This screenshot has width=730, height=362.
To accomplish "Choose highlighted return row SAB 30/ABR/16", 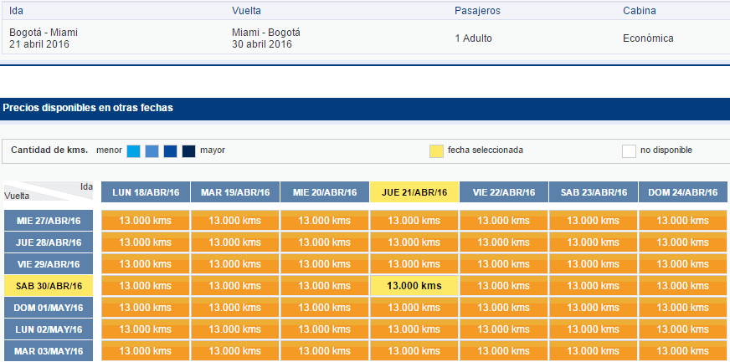I will click(49, 286).
